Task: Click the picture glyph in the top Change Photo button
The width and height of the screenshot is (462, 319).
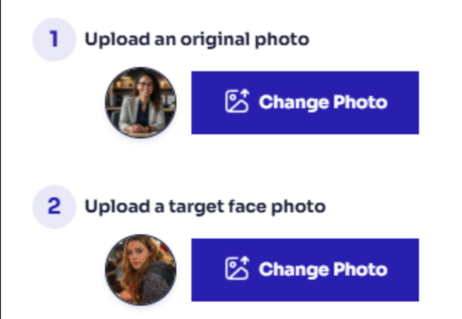Action: click(235, 103)
